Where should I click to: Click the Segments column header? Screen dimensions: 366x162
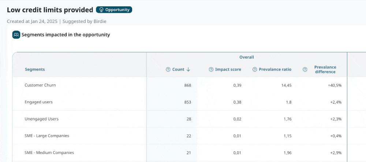click(x=35, y=69)
